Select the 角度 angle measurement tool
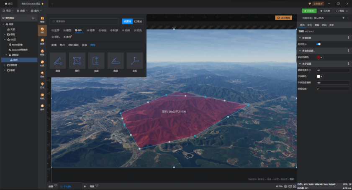The height and width of the screenshot is (190, 352). click(116, 61)
